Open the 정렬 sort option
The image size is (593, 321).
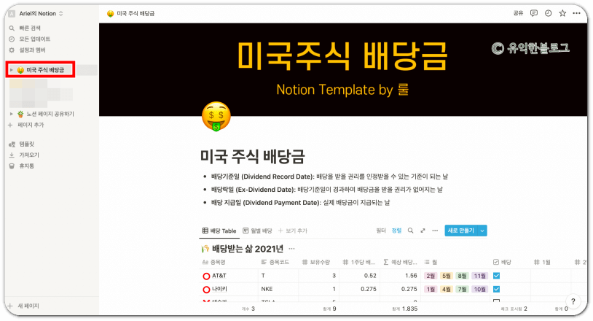pyautogui.click(x=396, y=231)
